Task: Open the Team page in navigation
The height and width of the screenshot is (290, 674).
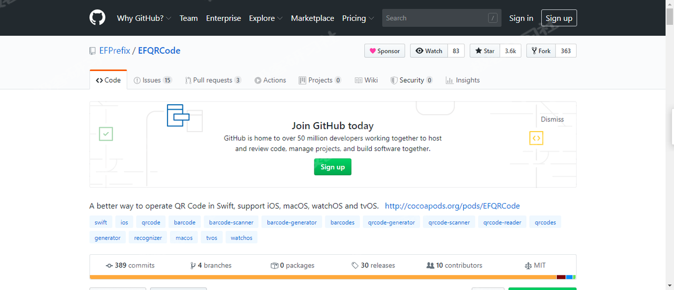Action: tap(189, 18)
